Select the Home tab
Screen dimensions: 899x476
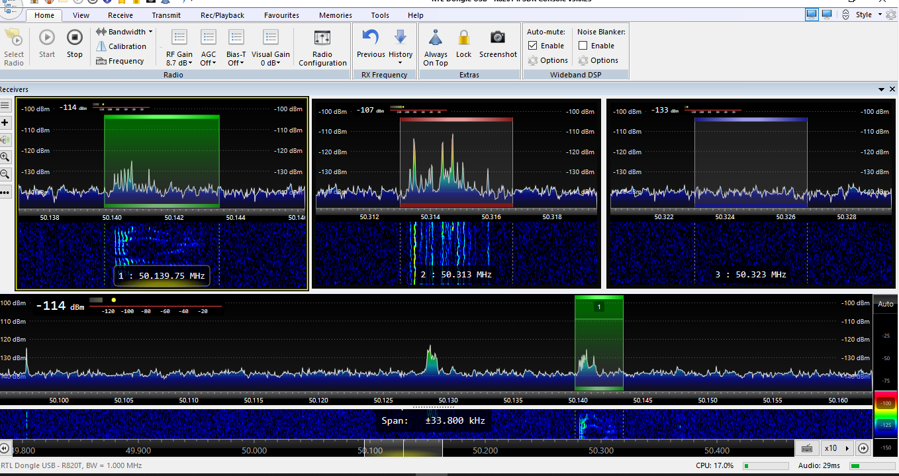tap(44, 15)
